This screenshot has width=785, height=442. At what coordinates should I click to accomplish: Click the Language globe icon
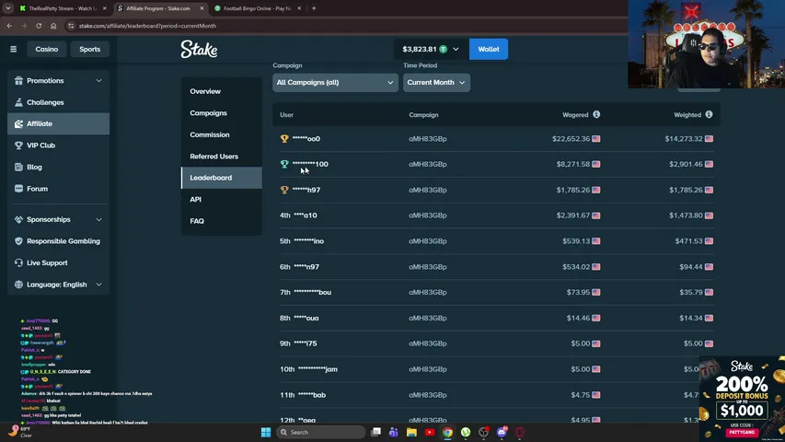tap(18, 285)
